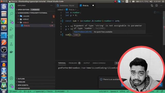Open editor more actions menu
Image resolution: width=165 pixels, height=93 pixels.
coord(161,5)
